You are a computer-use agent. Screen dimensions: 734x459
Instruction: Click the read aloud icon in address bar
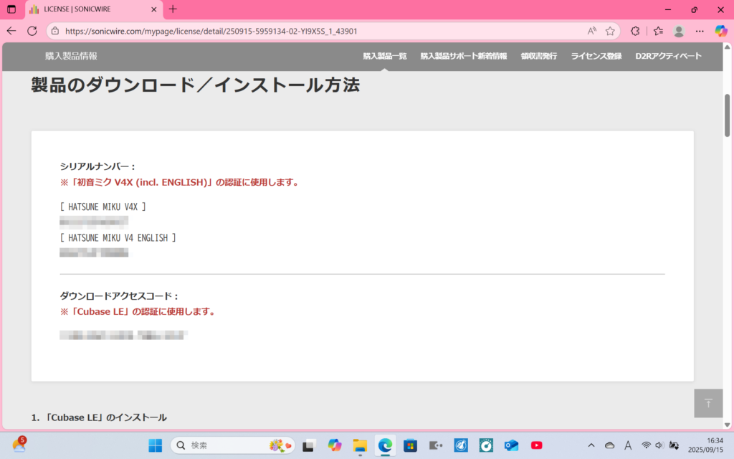(x=592, y=31)
